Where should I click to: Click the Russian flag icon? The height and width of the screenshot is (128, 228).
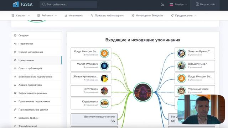(x=171, y=5)
